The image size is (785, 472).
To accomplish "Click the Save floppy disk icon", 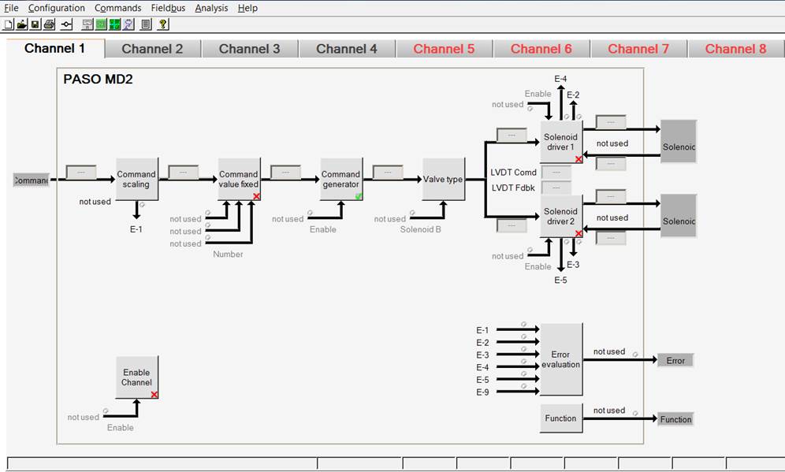I will coord(35,24).
